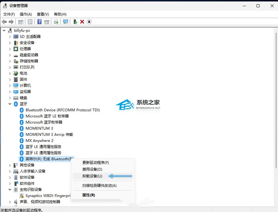Viewport: 278px width, 212px height.
Task: Click the red X uninstall device icon
Action: [x=82, y=22]
